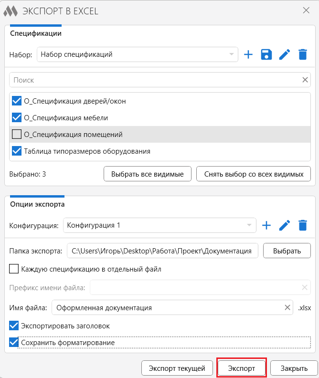Screen dimensions: 319x378
Task: Clear the Поиск search field
Action: [305, 80]
